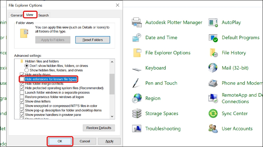Click the Apply to Folders button
The width and height of the screenshot is (263, 147).
point(53,40)
